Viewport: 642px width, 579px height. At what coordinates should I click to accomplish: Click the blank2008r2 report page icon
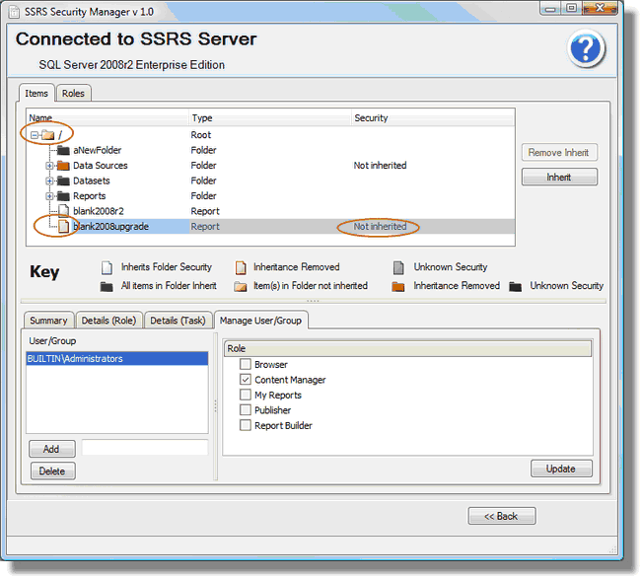pyautogui.click(x=63, y=211)
